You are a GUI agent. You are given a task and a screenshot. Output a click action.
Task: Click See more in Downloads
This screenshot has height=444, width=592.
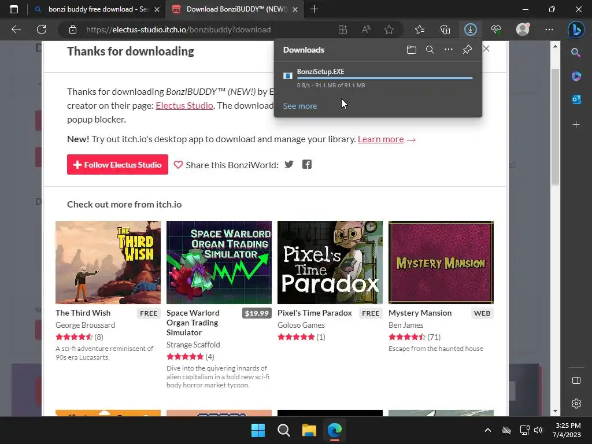tap(300, 106)
